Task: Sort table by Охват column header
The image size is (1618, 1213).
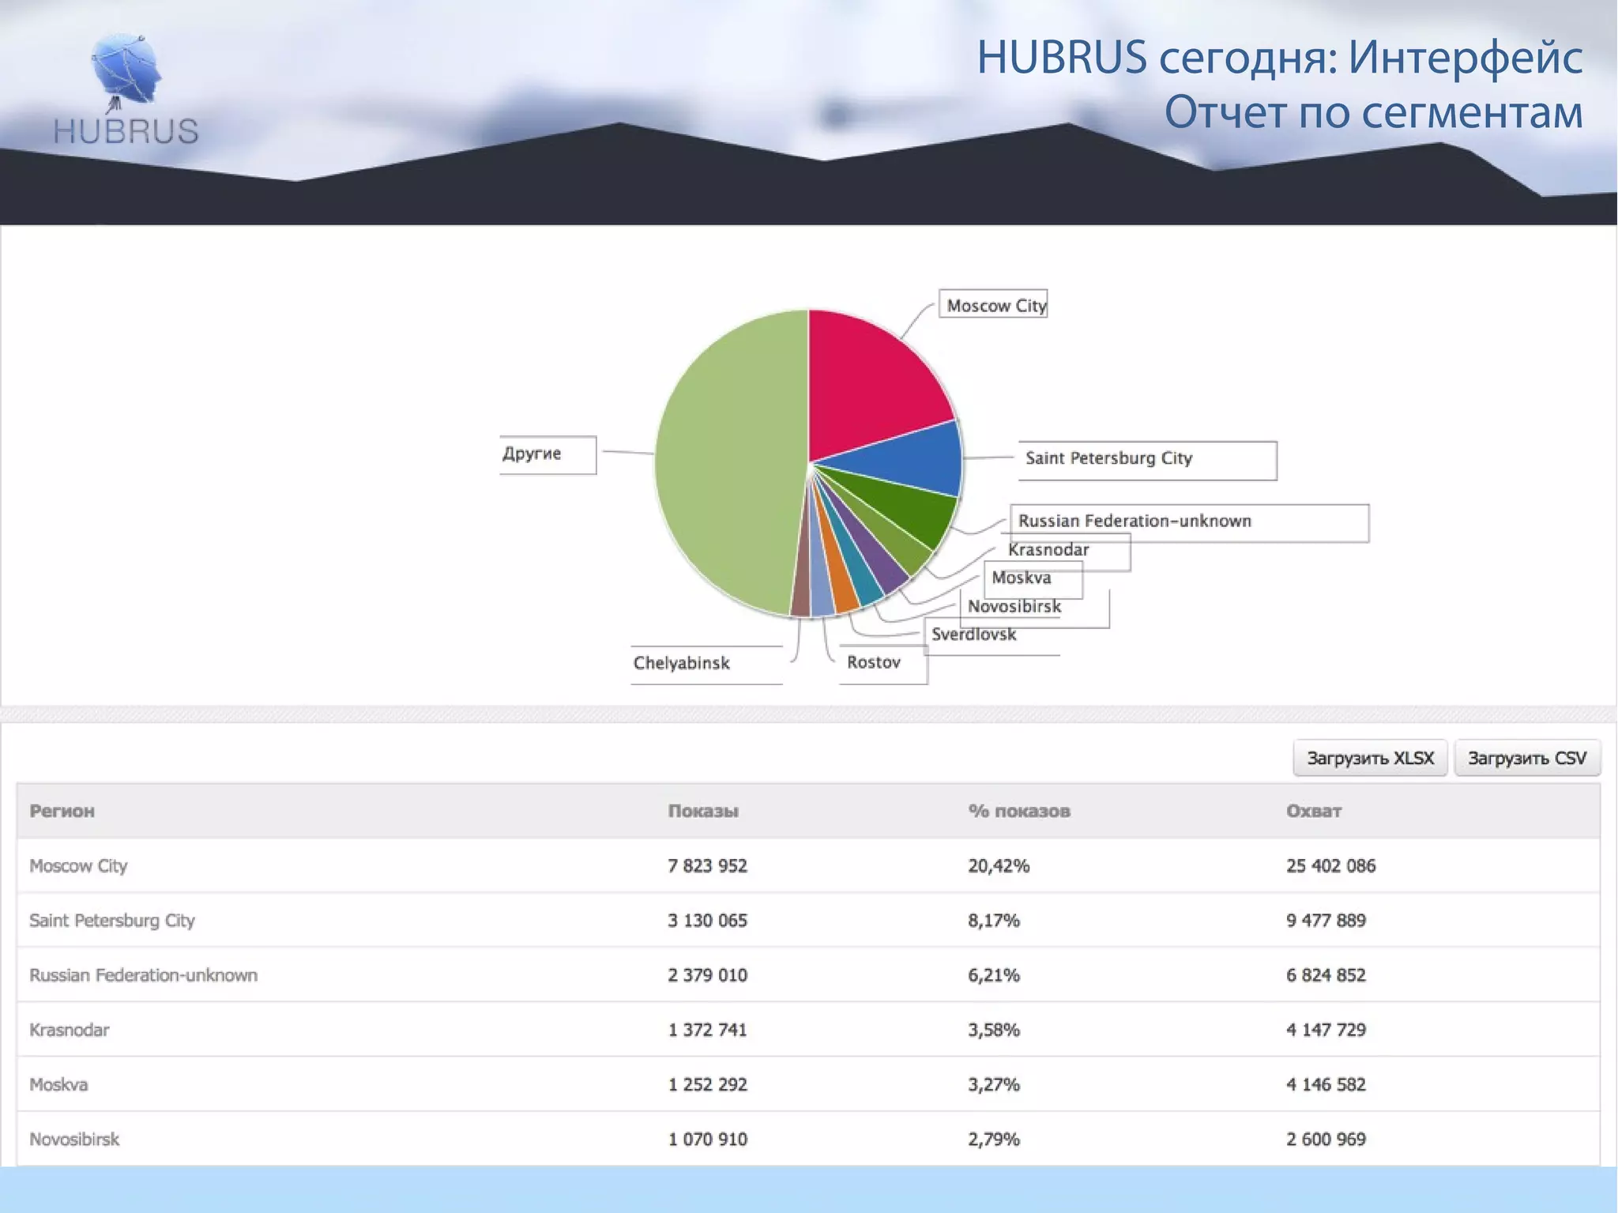Action: pyautogui.click(x=1314, y=811)
